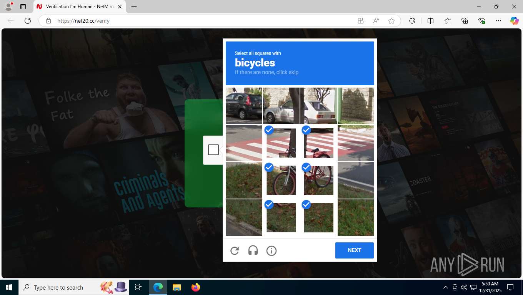
Task: Open Edge Settings and more menu
Action: pos(498,21)
